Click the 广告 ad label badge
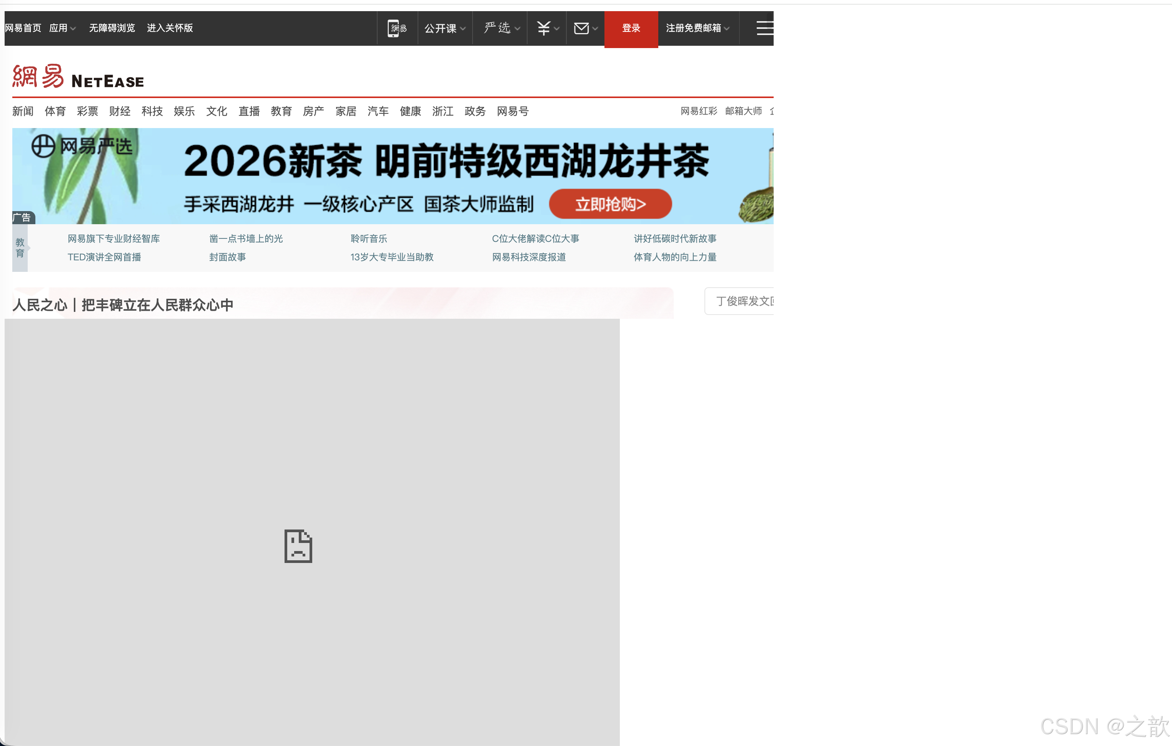Viewport: 1172px width, 746px height. tap(22, 218)
